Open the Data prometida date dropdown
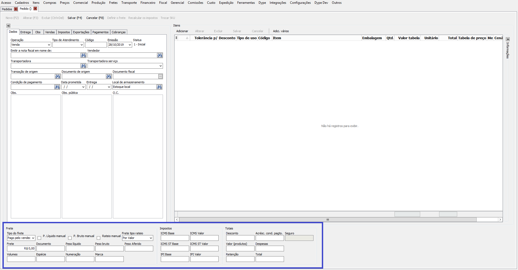The image size is (518, 270). (83, 87)
